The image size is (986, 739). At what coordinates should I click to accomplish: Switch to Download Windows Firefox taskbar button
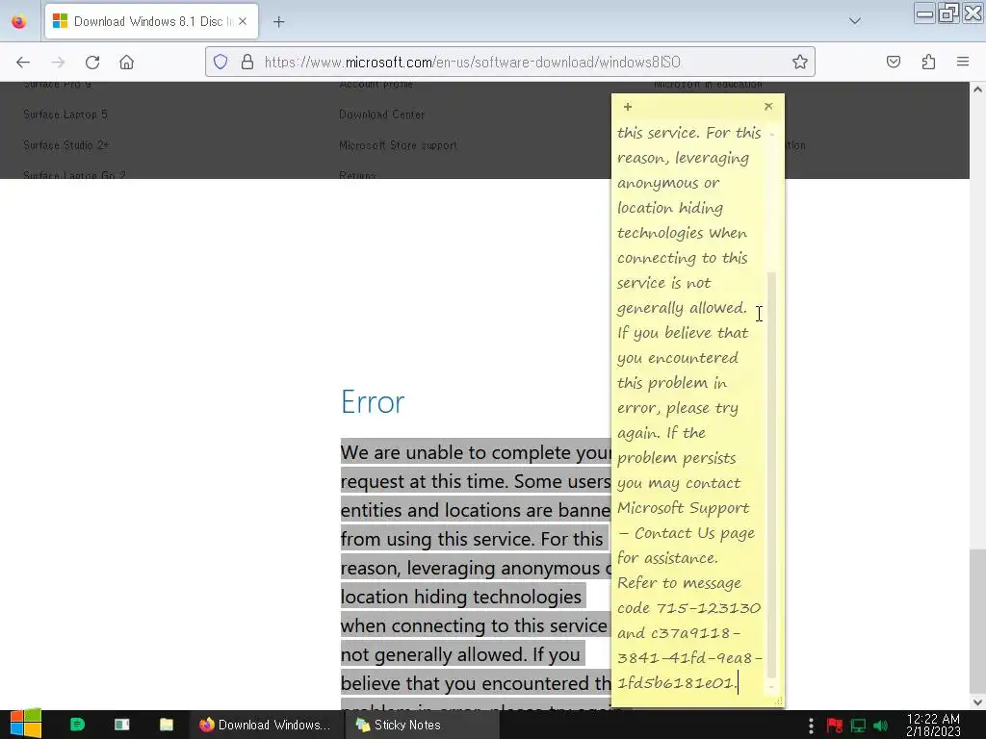tap(266, 725)
